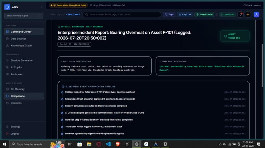This screenshot has height=148, width=265.
Task: Click the Settings gear icon
Action: (x=7, y=127)
